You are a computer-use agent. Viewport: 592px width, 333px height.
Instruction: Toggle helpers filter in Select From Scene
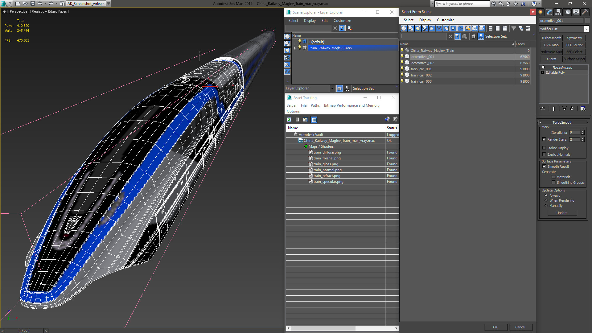click(432, 28)
